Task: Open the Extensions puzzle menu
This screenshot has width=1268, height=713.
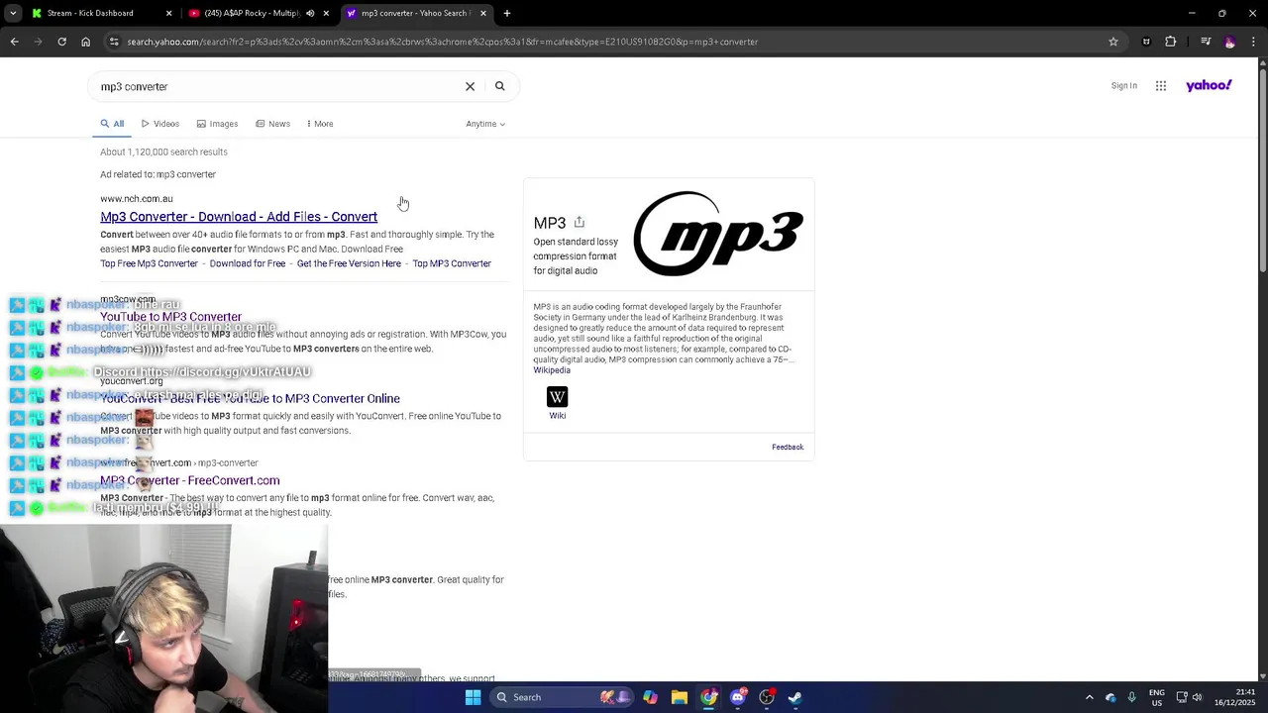Action: [1171, 42]
